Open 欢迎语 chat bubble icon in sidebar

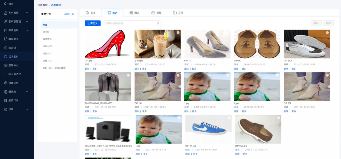pos(6,48)
